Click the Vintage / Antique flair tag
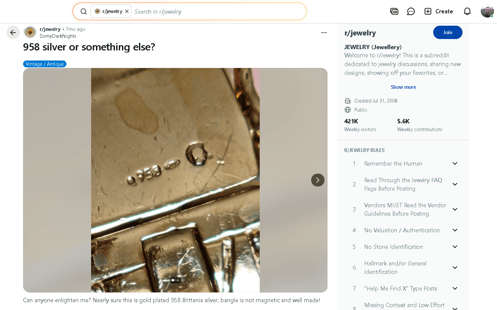Viewport: 497px width, 310px height. [x=45, y=64]
